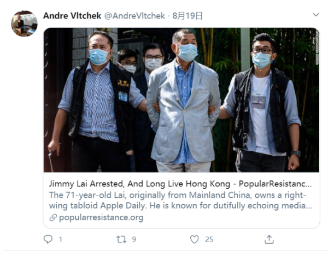Open the Andre Vltchek display name
Viewport: 328px width, 253px height.
[x=72, y=16]
